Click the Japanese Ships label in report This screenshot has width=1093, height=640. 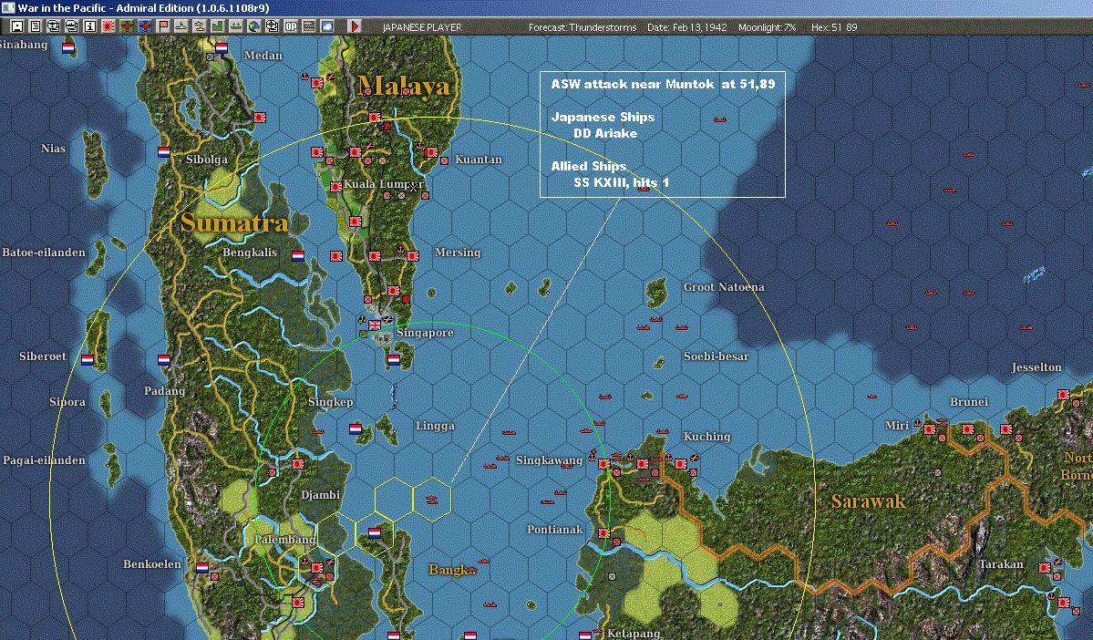pos(603,117)
